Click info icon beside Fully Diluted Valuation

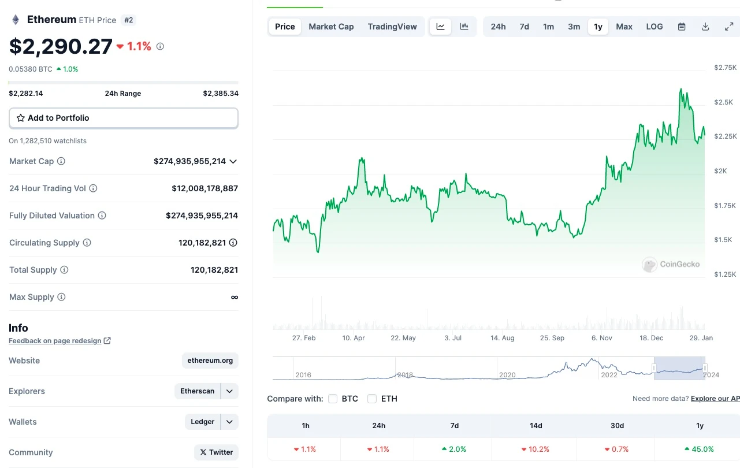click(102, 216)
